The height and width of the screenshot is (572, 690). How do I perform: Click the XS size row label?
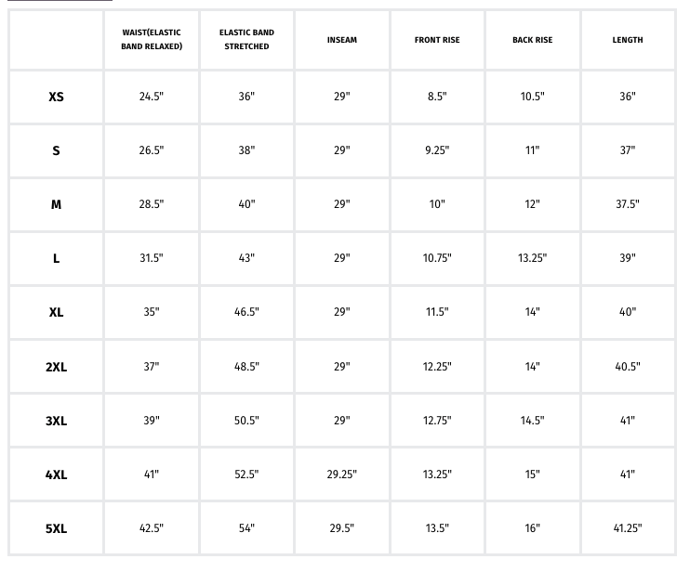(x=56, y=97)
